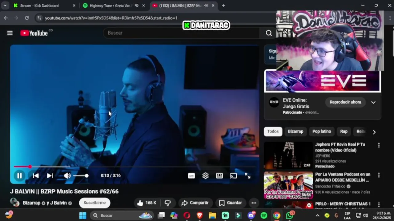
Task: Pause the video with the pause button
Action: (x=19, y=176)
